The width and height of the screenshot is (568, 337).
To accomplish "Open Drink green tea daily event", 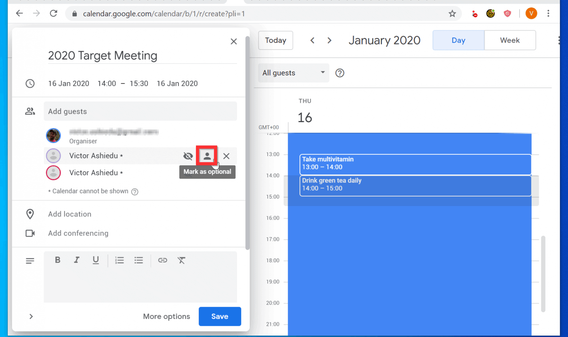I will tap(415, 185).
